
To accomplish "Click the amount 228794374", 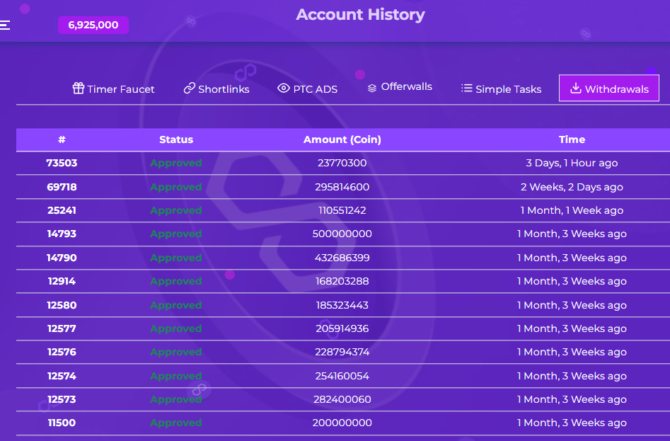I will 342,352.
